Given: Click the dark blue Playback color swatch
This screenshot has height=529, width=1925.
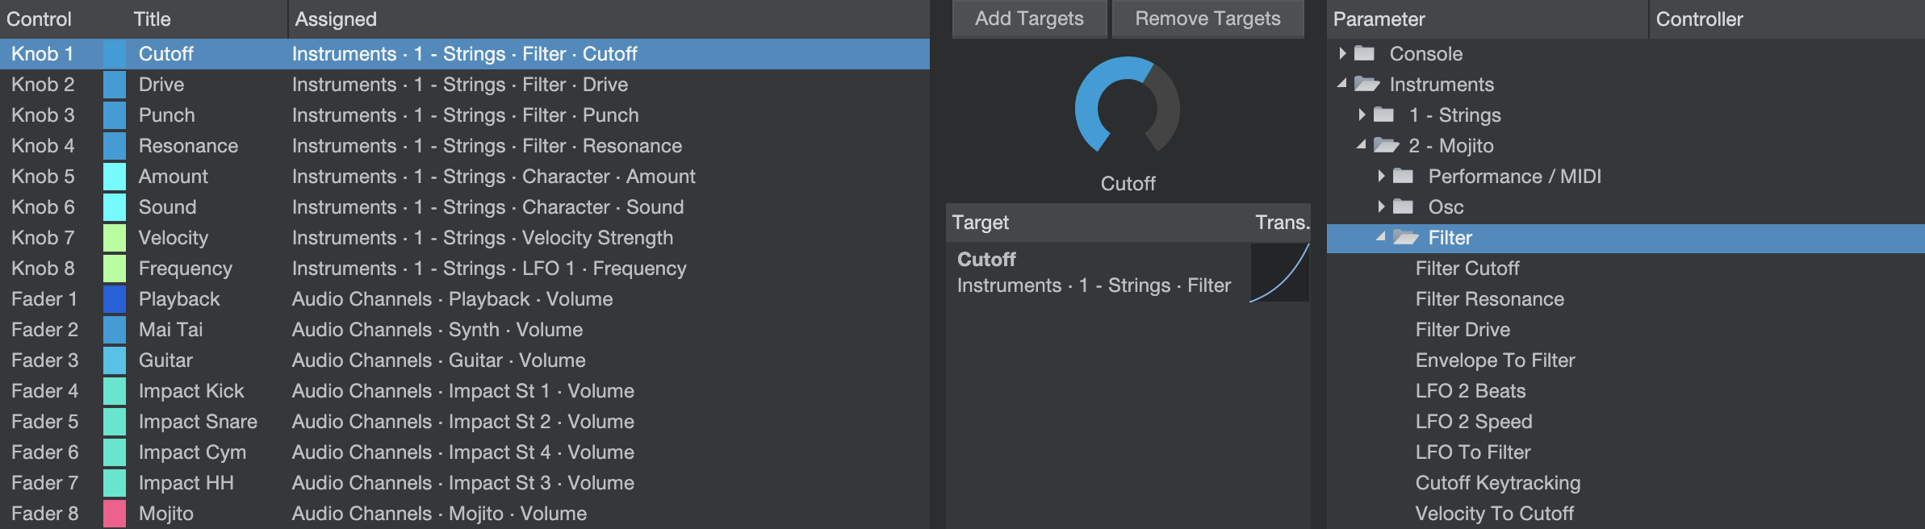Looking at the screenshot, I should (115, 299).
